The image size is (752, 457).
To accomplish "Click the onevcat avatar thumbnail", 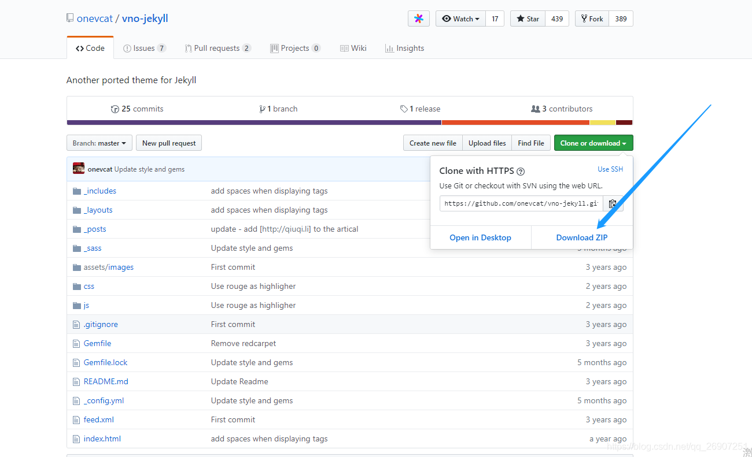I will [x=79, y=169].
